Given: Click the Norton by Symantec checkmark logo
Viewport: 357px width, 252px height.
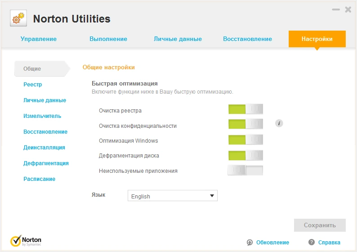Looking at the screenshot, I should point(26,241).
